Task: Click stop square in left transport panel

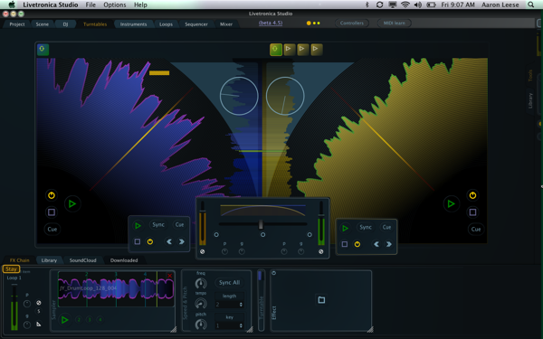Action: pyautogui.click(x=138, y=241)
